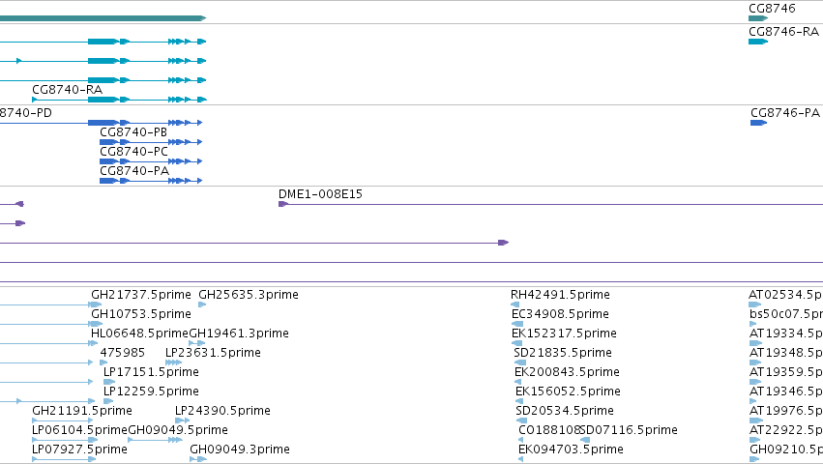Select the CG8746 gene arrow glyph

click(x=758, y=18)
